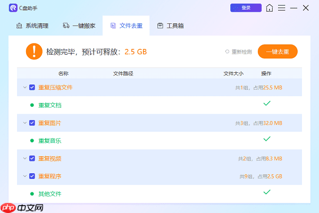Click the orange warning exclamation icon

(34, 52)
